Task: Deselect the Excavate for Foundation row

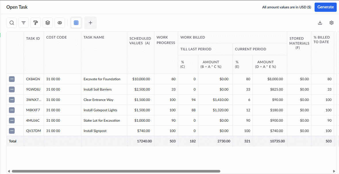Action: coord(12,79)
